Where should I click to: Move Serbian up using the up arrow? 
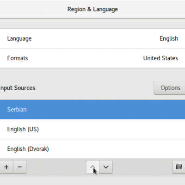pos(92,167)
